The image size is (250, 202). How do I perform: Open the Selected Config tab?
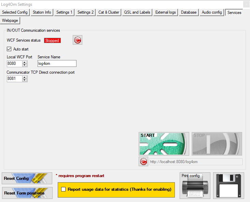pyautogui.click(x=15, y=12)
